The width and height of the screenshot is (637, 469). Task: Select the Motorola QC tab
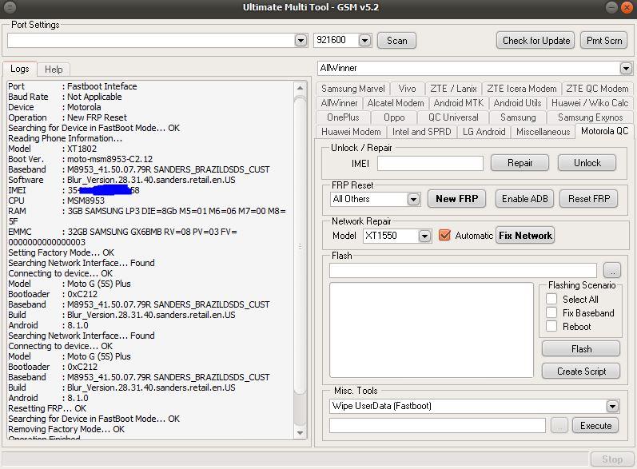coord(604,131)
